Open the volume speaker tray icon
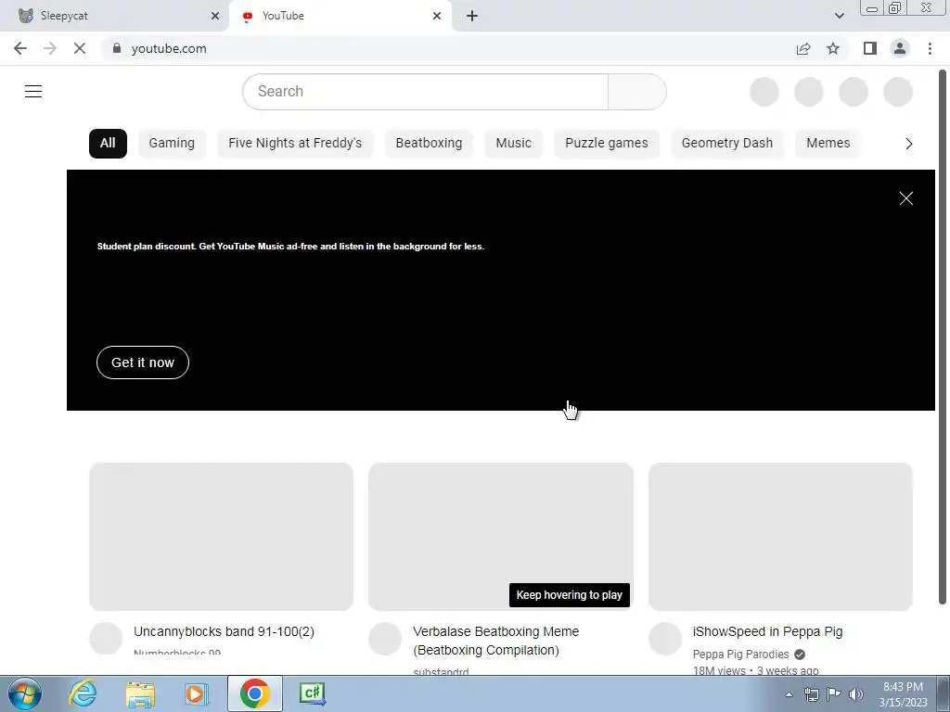The image size is (950, 712). coord(856,694)
